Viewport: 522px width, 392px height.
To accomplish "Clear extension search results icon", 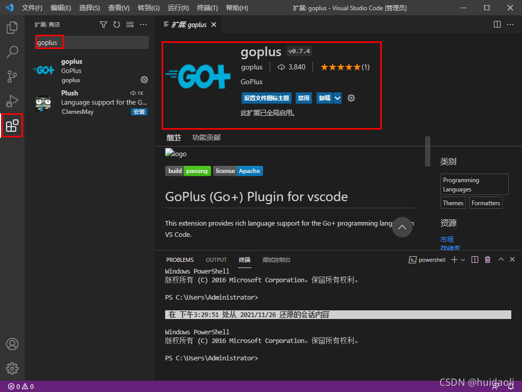I will [130, 24].
